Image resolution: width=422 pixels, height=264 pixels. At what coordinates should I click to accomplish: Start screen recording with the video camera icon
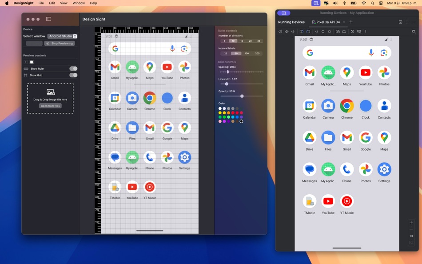click(344, 32)
